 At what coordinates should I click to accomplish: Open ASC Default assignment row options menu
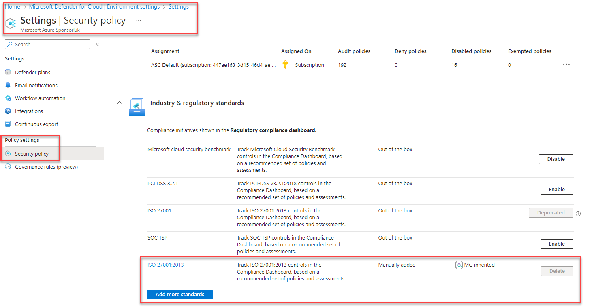click(x=566, y=65)
